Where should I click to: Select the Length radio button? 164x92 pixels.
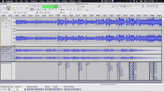pos(52,87)
